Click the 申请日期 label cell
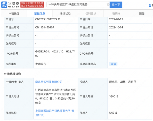The image size is (153, 121). tap(93, 20)
